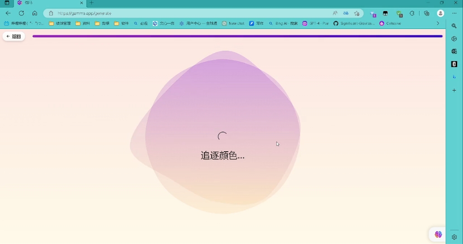Open the tab actions menu icon
Viewport: 463px width, 244px height.
7,3
